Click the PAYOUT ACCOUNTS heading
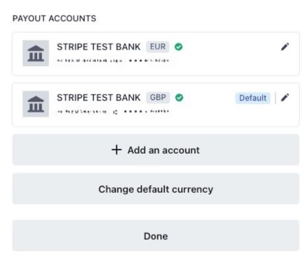Image resolution: width=307 pixels, height=262 pixels. pos(54,18)
